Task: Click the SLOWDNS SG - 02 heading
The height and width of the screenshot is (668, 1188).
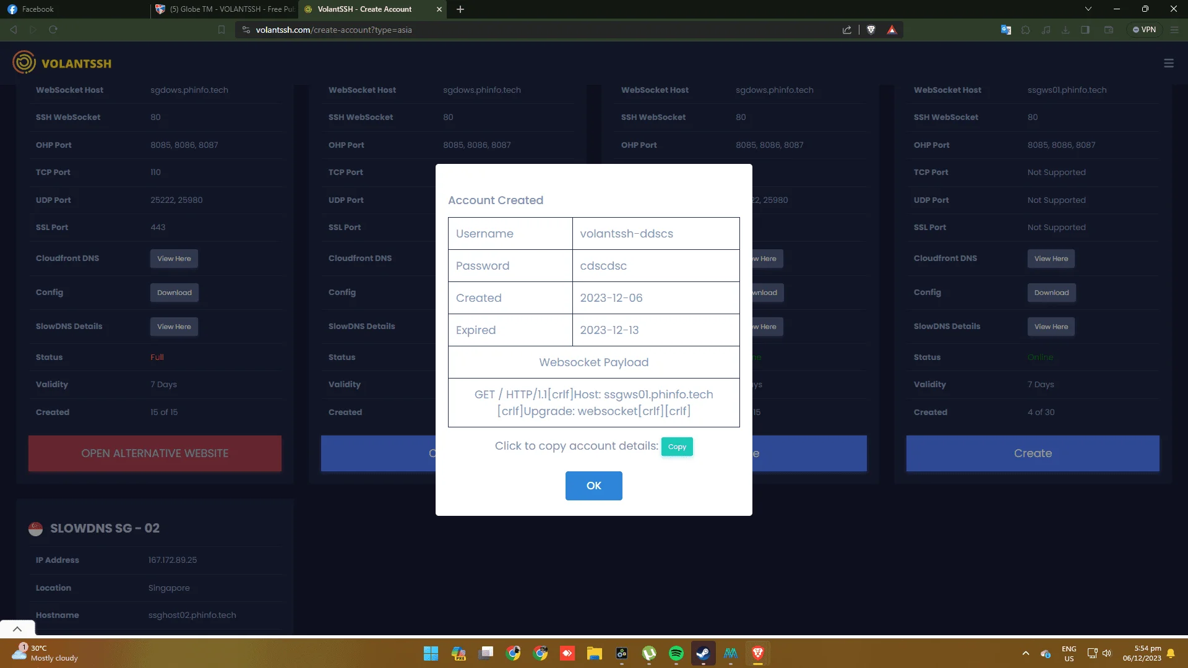Action: click(105, 528)
